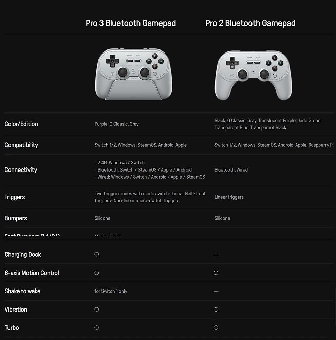This screenshot has height=340, width=336.
Task: Click the Turbo circle for Pro 2
Action: 216,327
